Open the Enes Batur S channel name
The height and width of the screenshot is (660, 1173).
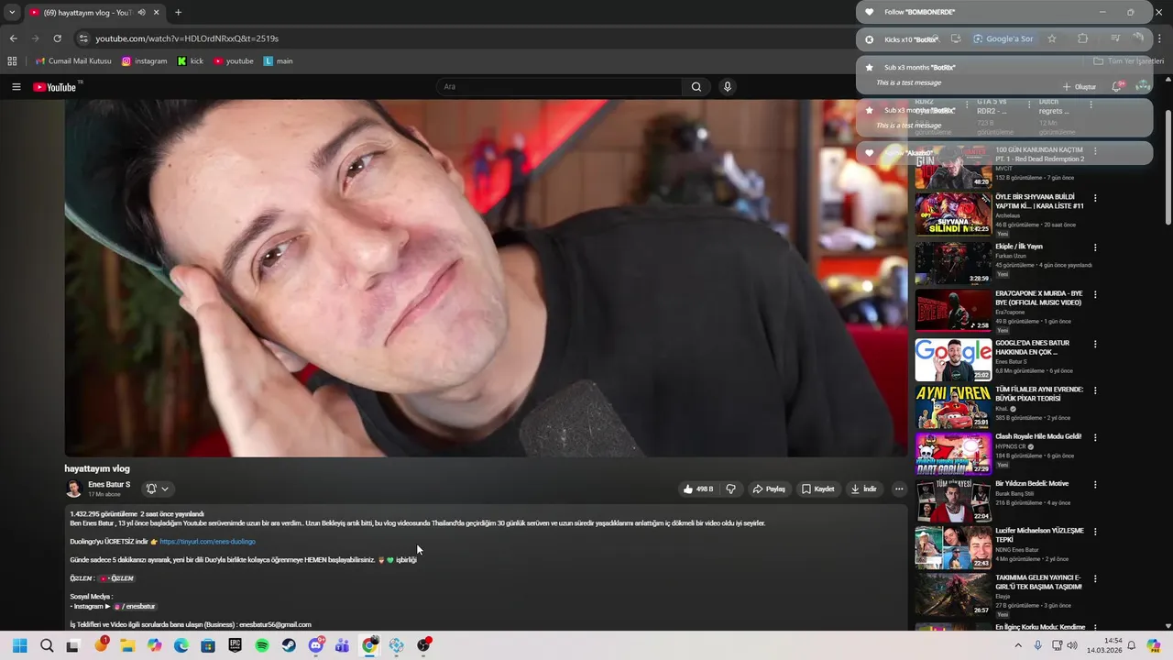pos(109,484)
